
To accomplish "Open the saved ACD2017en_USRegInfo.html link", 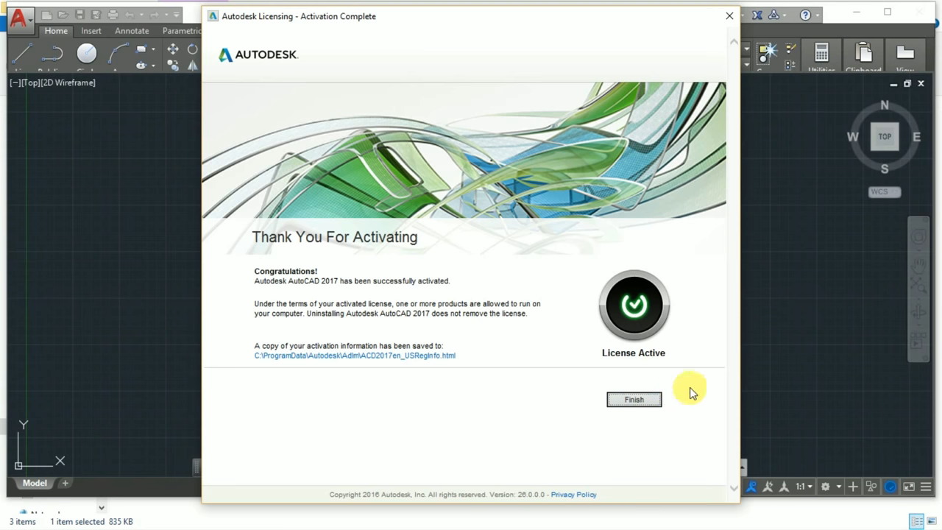I will (355, 356).
